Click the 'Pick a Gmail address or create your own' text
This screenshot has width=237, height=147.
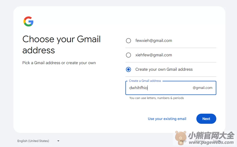59,63
